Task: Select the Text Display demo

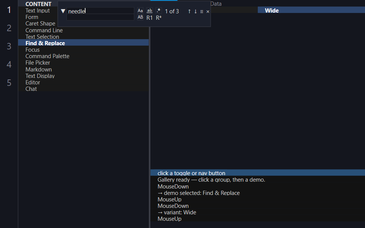Action: point(83,76)
